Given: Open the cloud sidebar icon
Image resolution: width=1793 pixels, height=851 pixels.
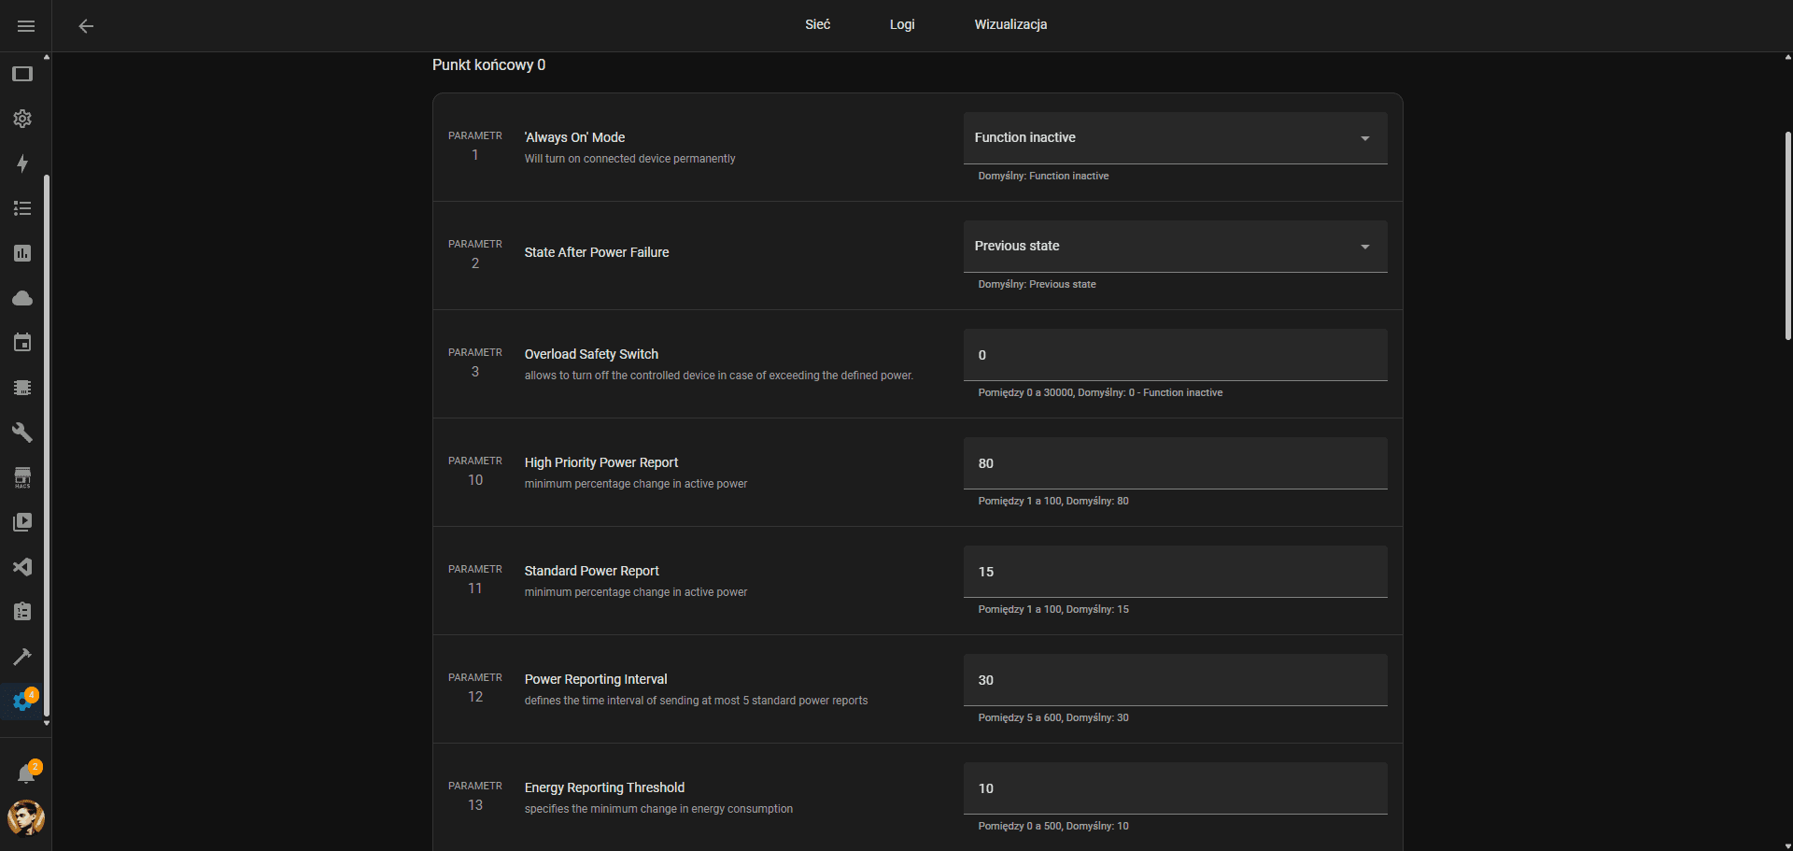Looking at the screenshot, I should 22,298.
